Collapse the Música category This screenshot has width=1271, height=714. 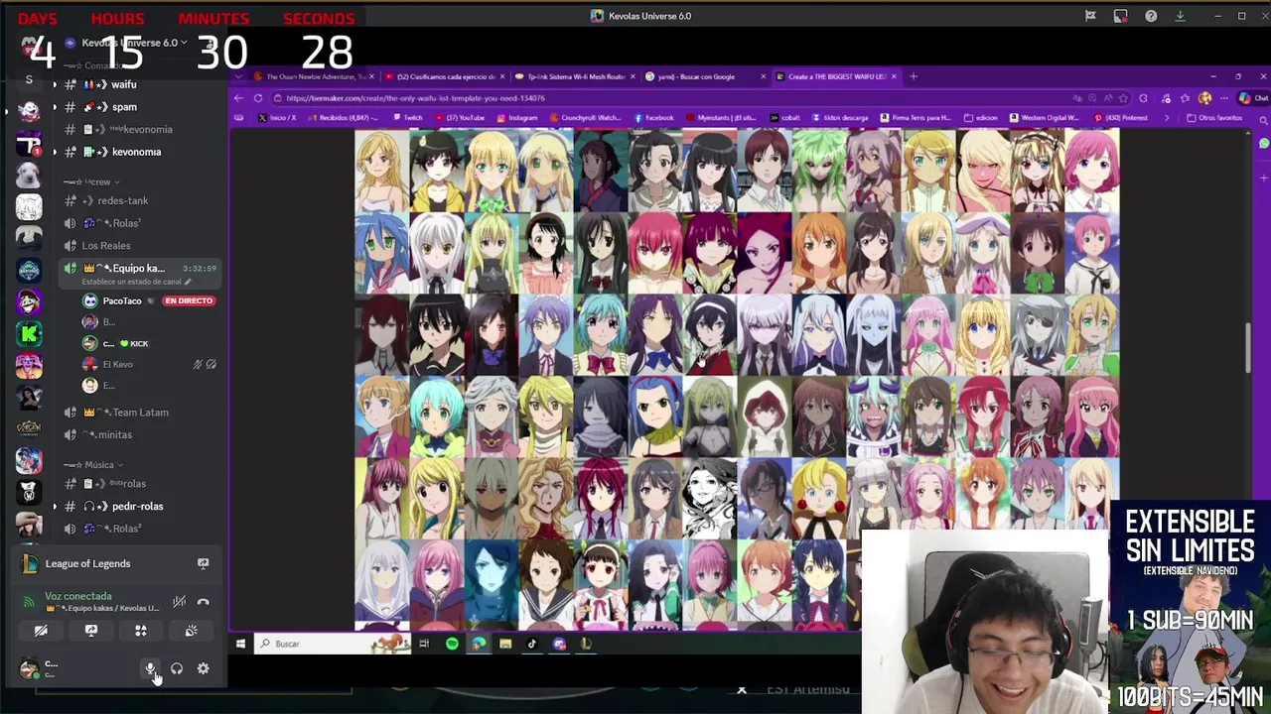coord(93,464)
